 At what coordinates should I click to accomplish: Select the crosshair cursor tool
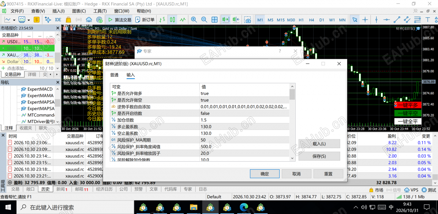[365, 20]
